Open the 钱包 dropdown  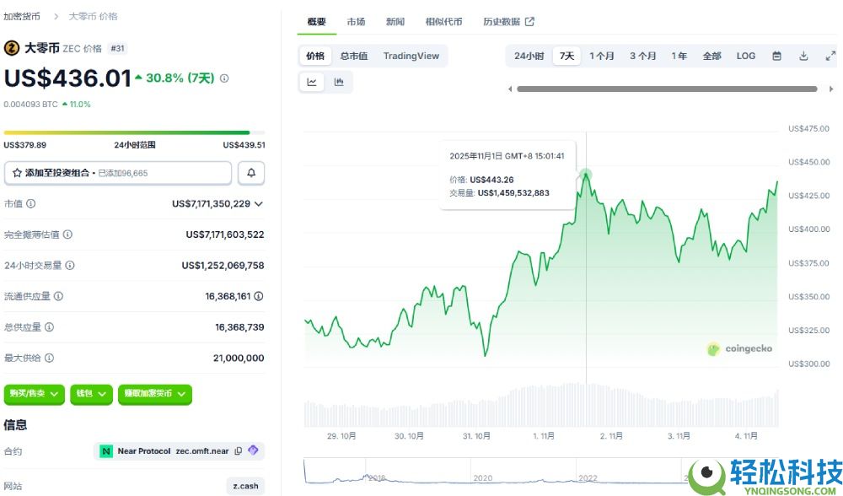(x=91, y=394)
